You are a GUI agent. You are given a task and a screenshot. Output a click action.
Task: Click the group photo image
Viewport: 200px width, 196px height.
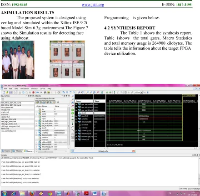(x=18, y=60)
